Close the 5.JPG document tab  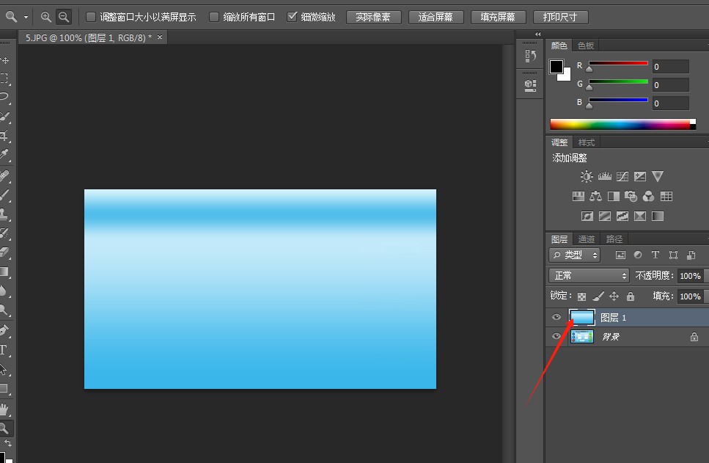tap(160, 37)
